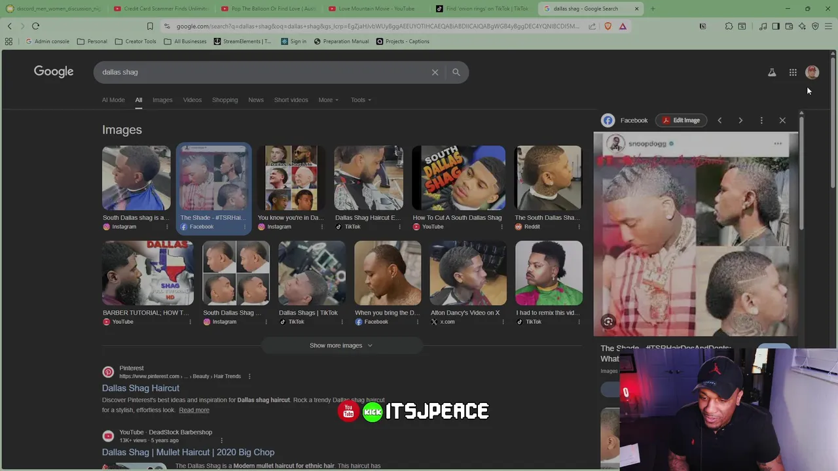Click the dallas shag search input
This screenshot has width=838, height=471.
(x=262, y=72)
